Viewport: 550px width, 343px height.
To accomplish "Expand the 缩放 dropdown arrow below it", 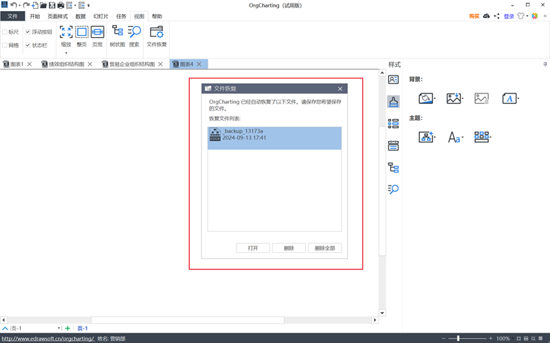I will [x=66, y=53].
